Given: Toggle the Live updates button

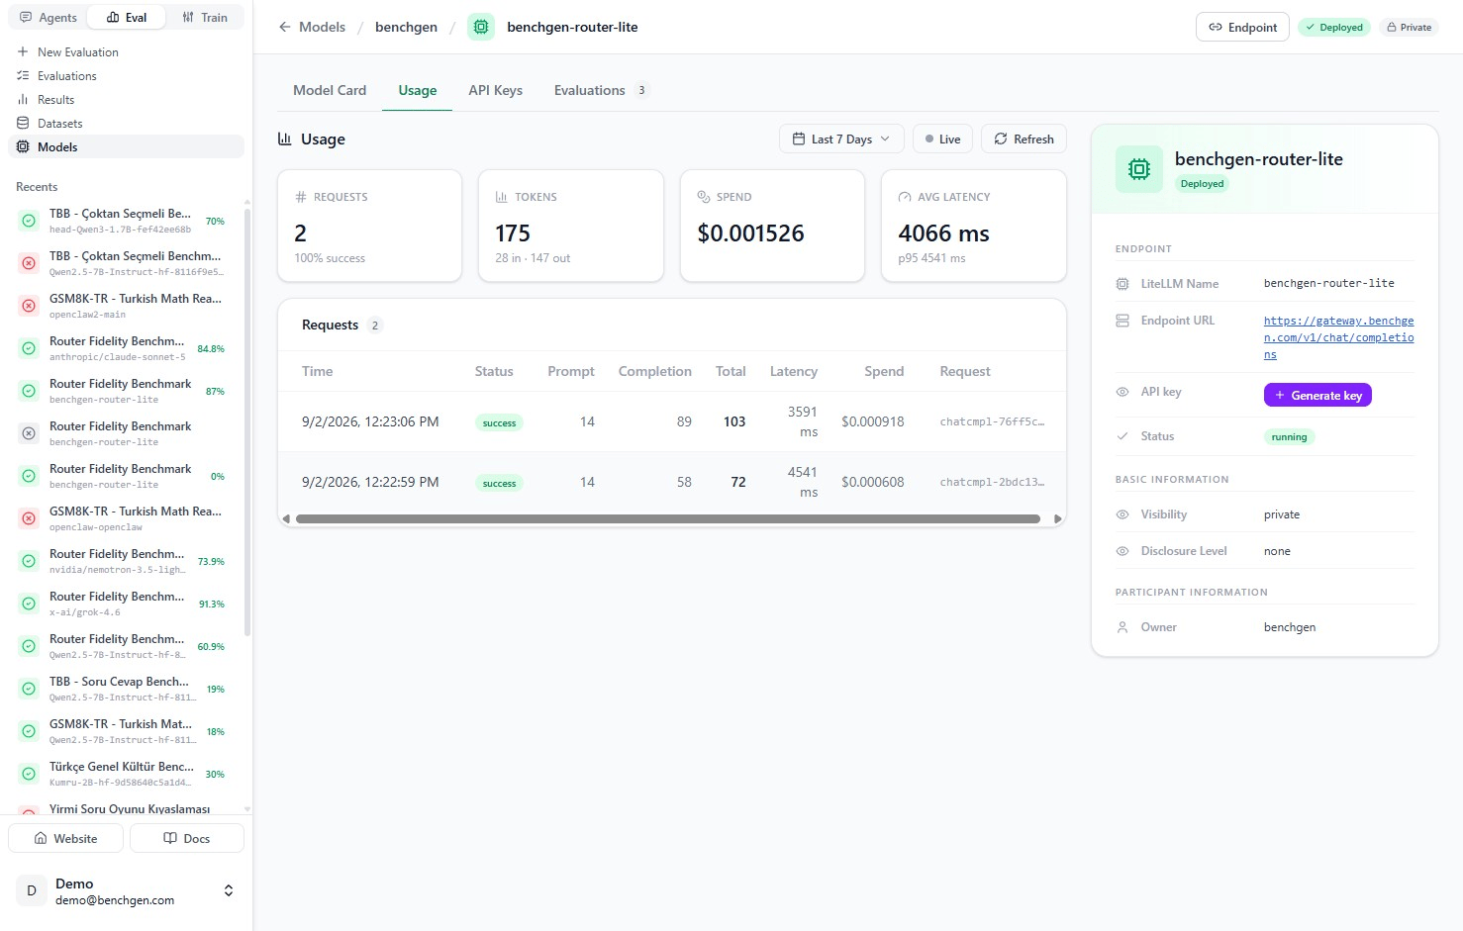Looking at the screenshot, I should coord(942,140).
